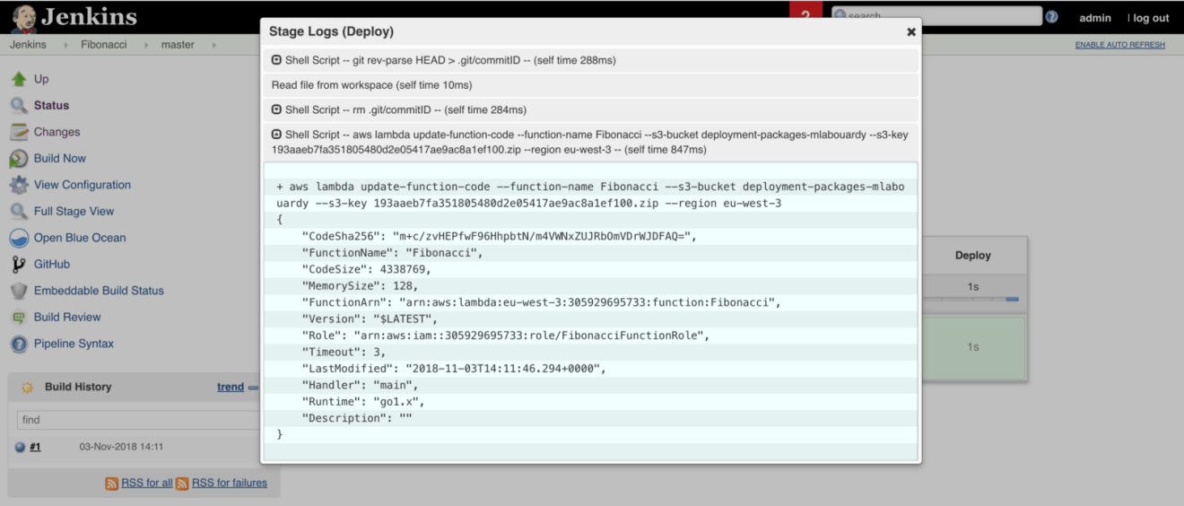Click the RSS for failures link
The image size is (1184, 506).
(x=230, y=484)
